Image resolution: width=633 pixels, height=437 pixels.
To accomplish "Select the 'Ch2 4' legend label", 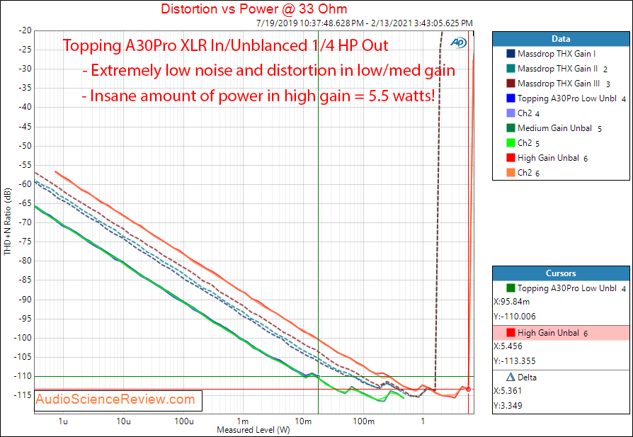I will [528, 113].
